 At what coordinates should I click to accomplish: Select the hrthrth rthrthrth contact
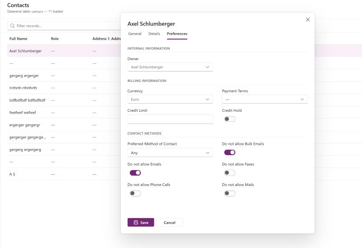pos(64,88)
